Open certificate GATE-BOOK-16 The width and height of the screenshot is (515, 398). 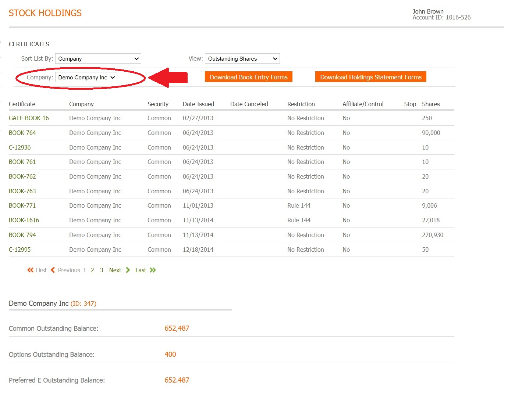click(x=29, y=118)
